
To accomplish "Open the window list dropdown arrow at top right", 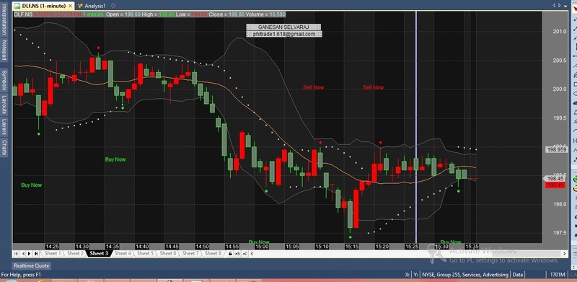I will (565, 6).
